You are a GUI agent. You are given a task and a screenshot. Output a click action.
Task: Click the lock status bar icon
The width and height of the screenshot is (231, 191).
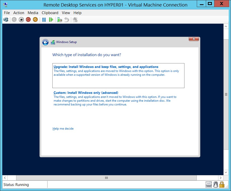click(222, 184)
